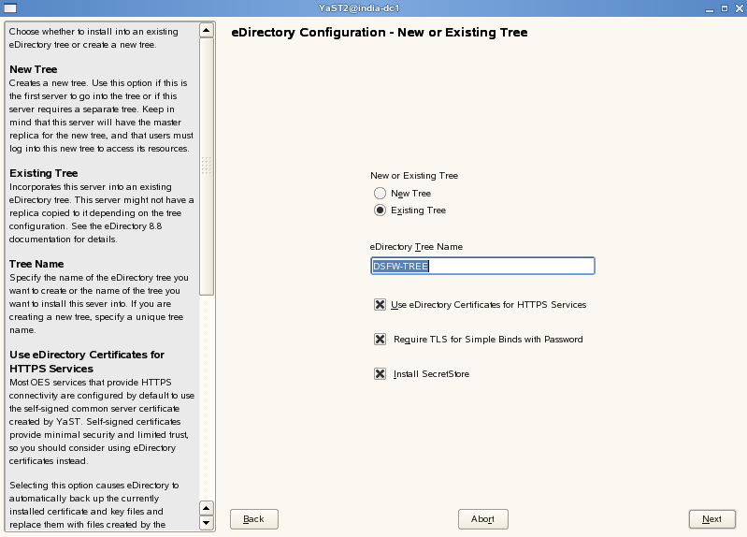Image resolution: width=747 pixels, height=537 pixels.
Task: Click the lower scroll-up arrow in help panel
Action: pos(207,508)
